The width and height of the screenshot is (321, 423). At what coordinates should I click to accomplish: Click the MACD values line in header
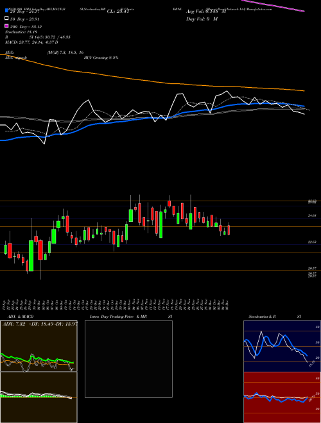[31, 42]
